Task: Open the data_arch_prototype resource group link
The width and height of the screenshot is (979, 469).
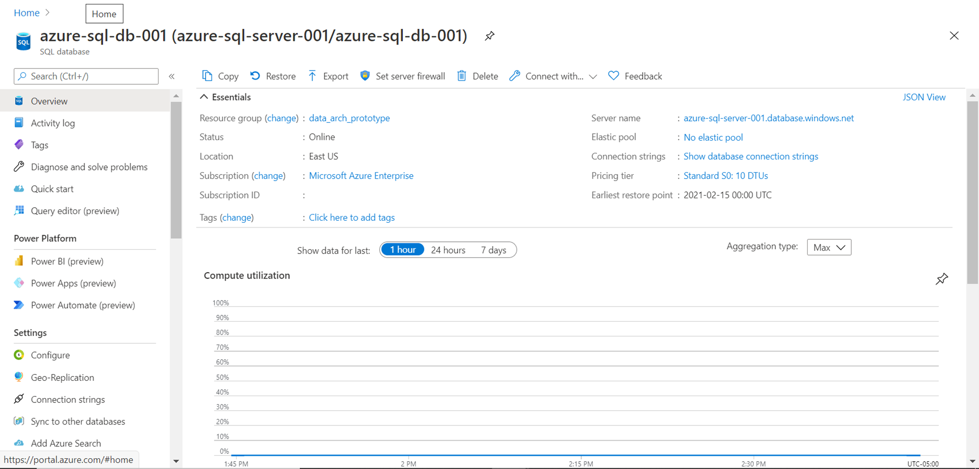Action: (350, 118)
